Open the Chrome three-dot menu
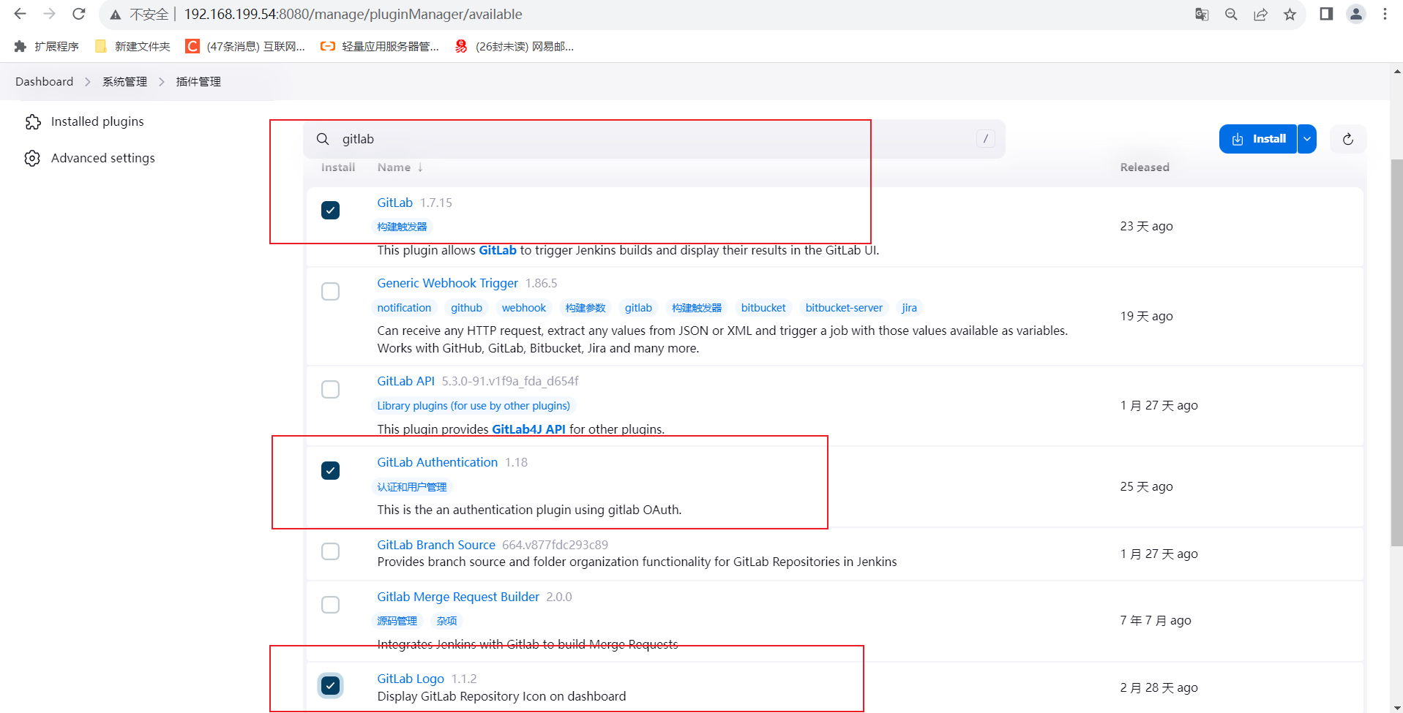This screenshot has width=1403, height=713. click(x=1385, y=14)
